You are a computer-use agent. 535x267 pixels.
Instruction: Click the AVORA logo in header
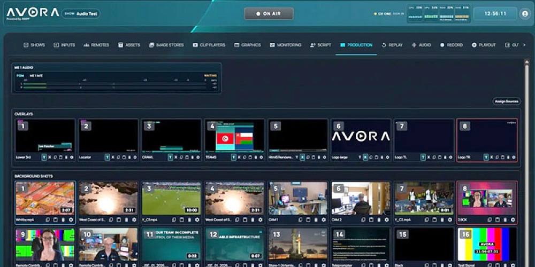point(33,13)
